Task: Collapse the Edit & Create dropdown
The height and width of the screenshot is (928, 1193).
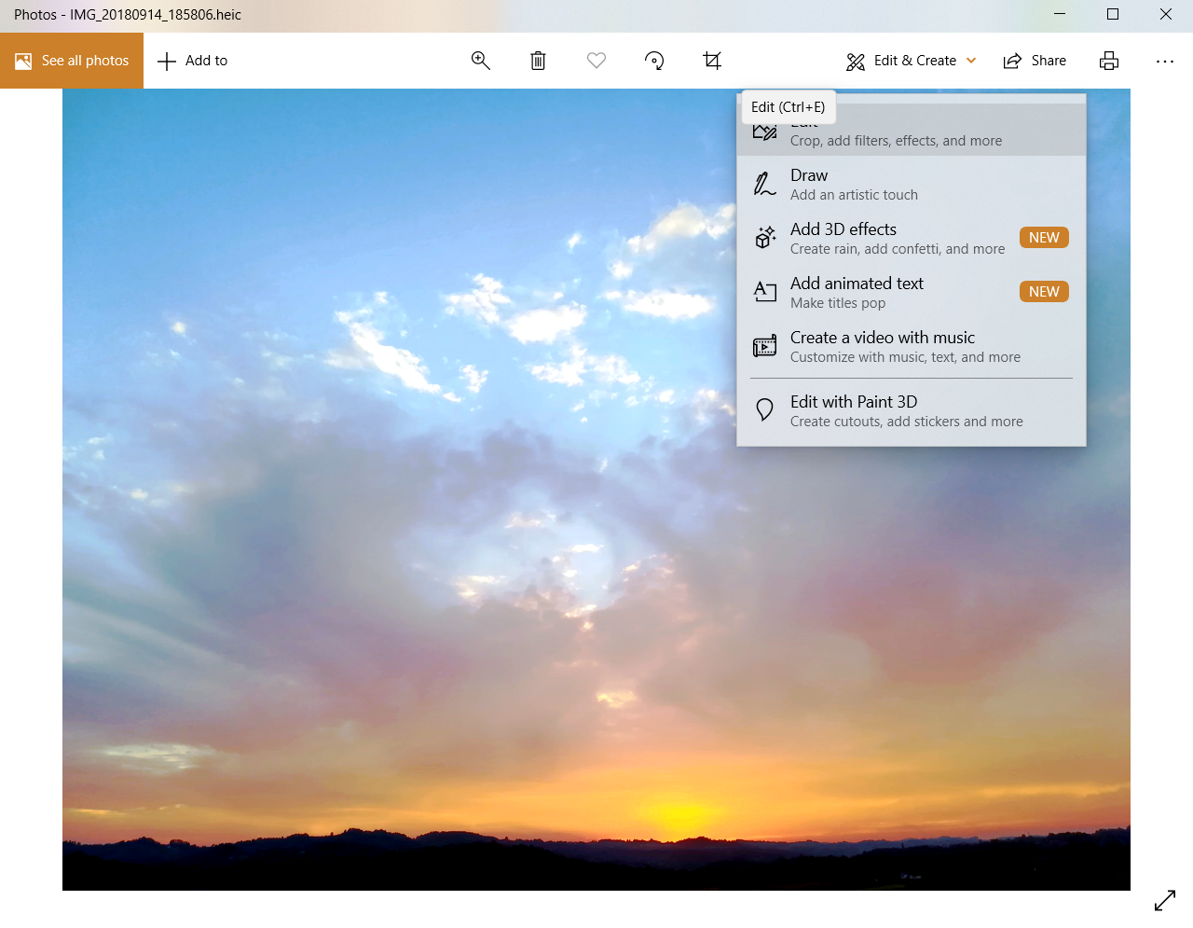Action: (x=911, y=61)
